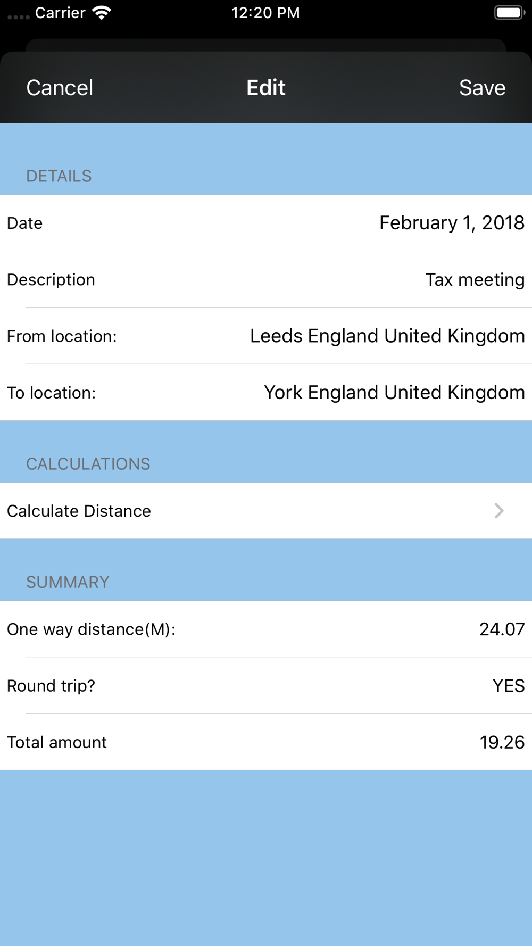Tap the Calculate Distance chevron arrow
The height and width of the screenshot is (946, 532).
(498, 511)
